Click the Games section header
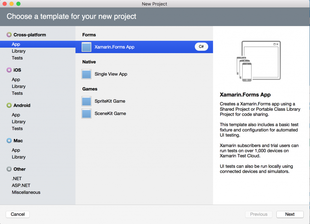This screenshot has height=224, width=310. (x=90, y=89)
